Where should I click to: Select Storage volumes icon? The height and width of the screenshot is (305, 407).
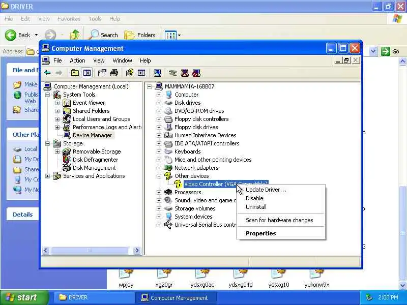[x=168, y=208]
